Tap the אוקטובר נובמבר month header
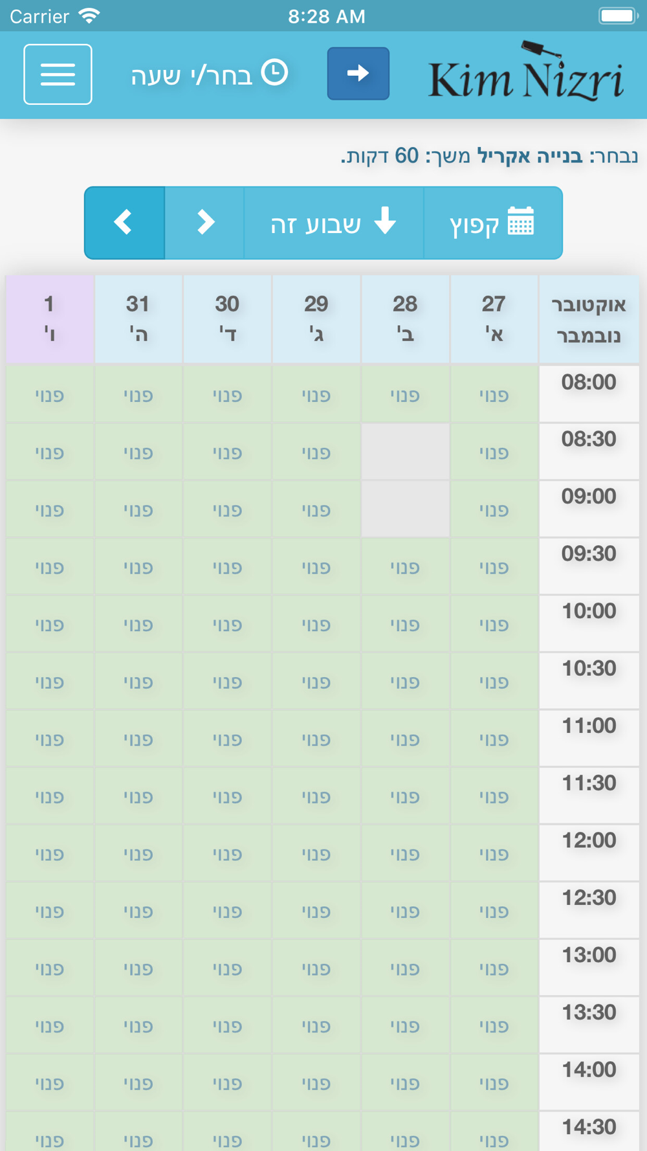The width and height of the screenshot is (647, 1151). click(589, 318)
